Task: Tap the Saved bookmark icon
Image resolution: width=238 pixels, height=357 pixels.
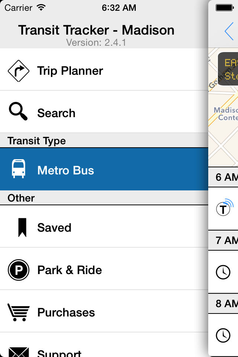Action: pyautogui.click(x=22, y=228)
